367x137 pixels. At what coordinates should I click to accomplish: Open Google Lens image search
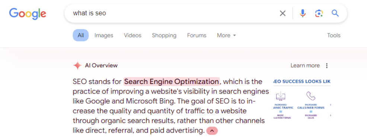(319, 13)
